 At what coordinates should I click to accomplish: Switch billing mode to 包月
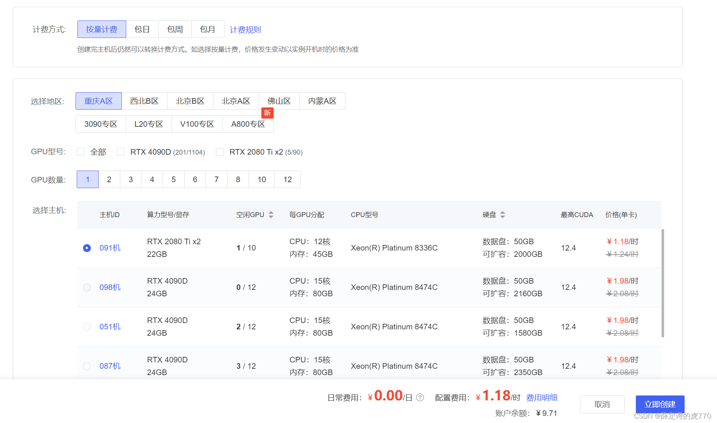coord(208,29)
